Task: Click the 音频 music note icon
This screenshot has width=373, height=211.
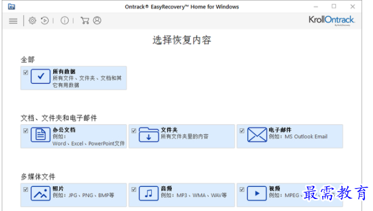Action: coord(149,193)
